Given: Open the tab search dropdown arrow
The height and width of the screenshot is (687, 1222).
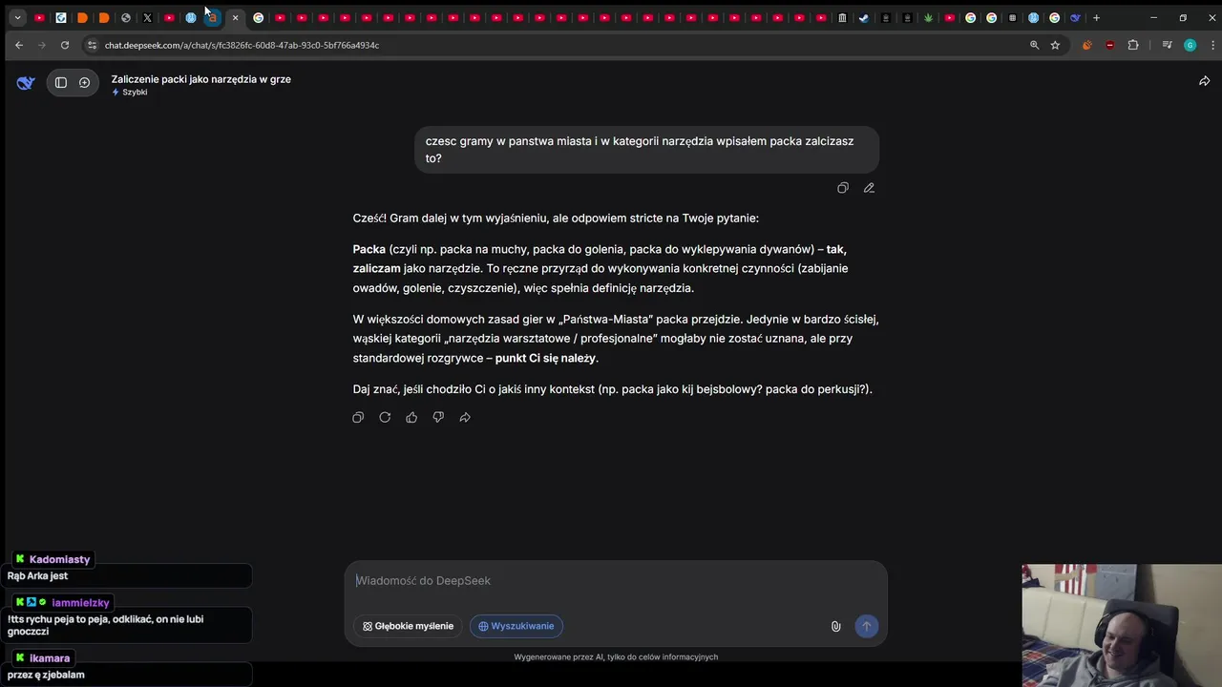Looking at the screenshot, I should 17,17.
